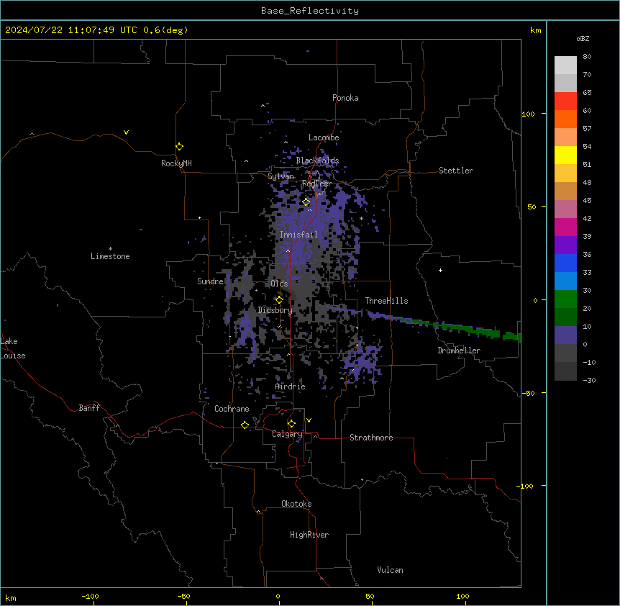Select the purple-blue 0-10 dBZ legend swatch
Image resolution: width=620 pixels, height=606 pixels.
pyautogui.click(x=565, y=335)
